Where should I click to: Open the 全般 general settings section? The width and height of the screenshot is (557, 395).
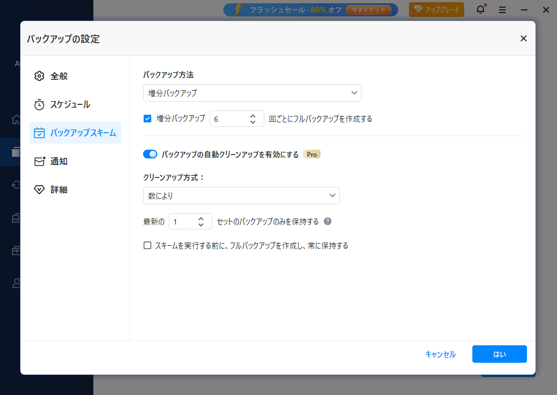[75, 76]
